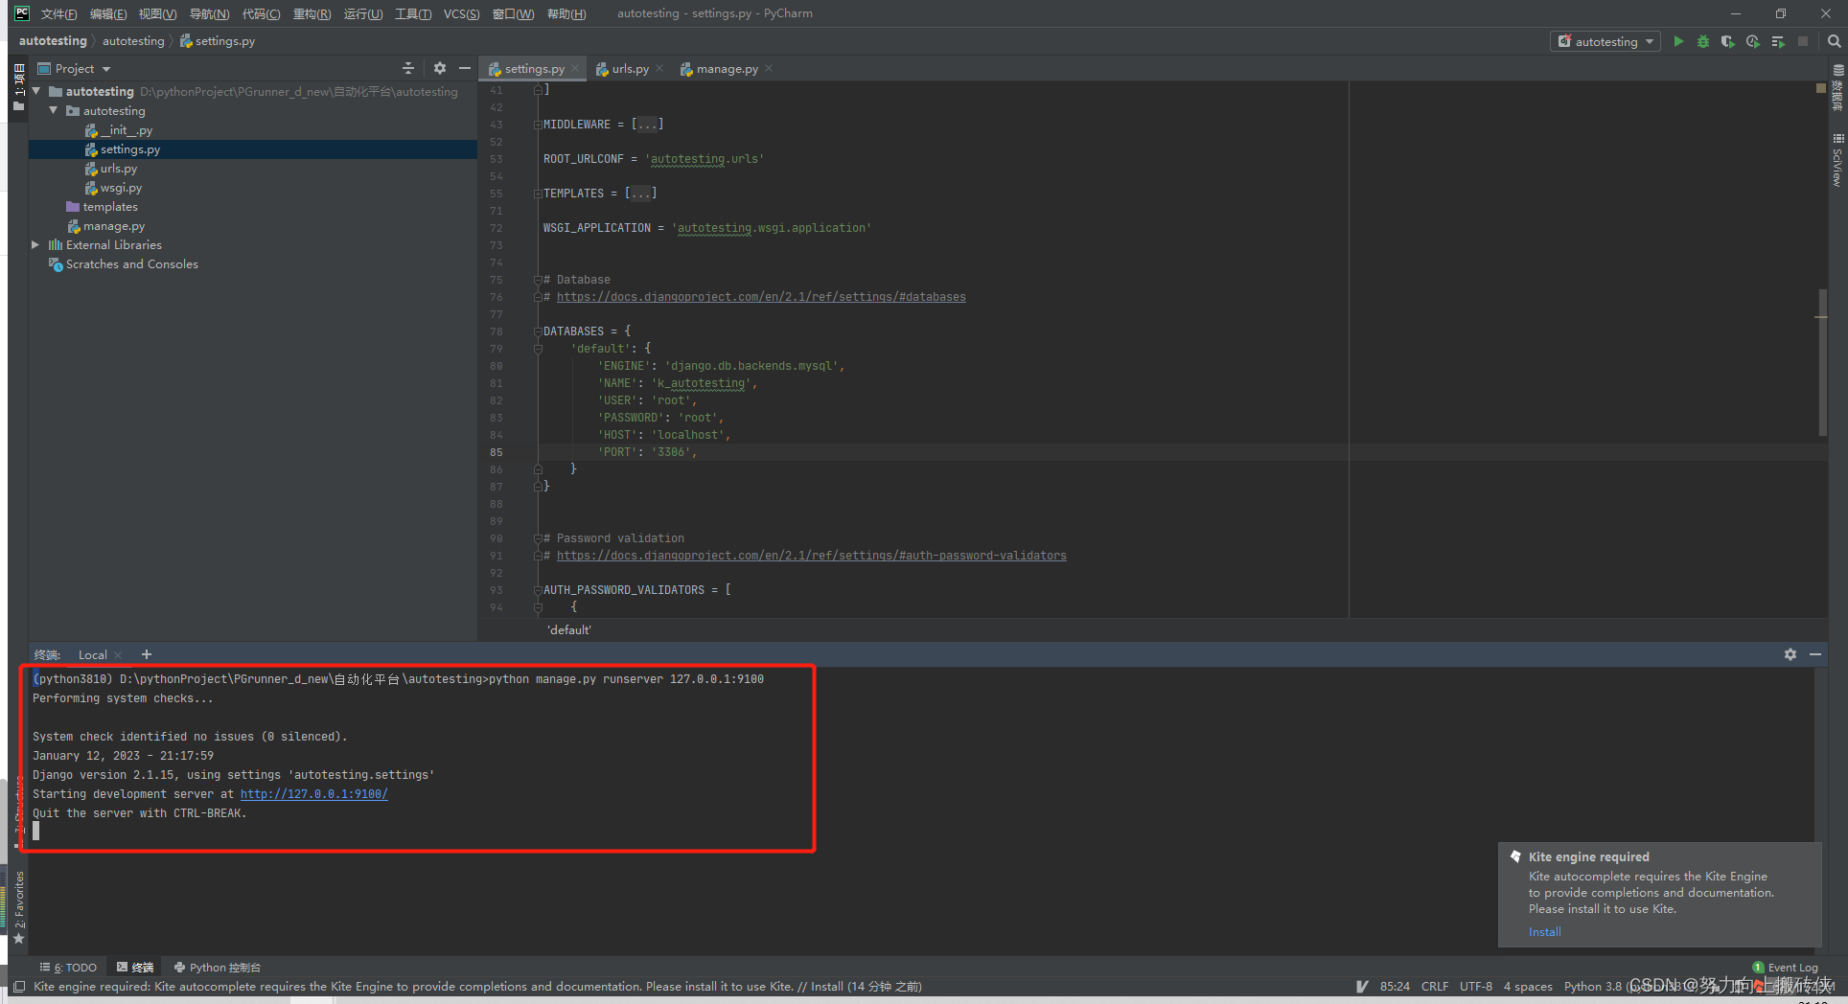The width and height of the screenshot is (1848, 1004).
Task: Open the auth-password-validators docs link
Action: point(811,556)
